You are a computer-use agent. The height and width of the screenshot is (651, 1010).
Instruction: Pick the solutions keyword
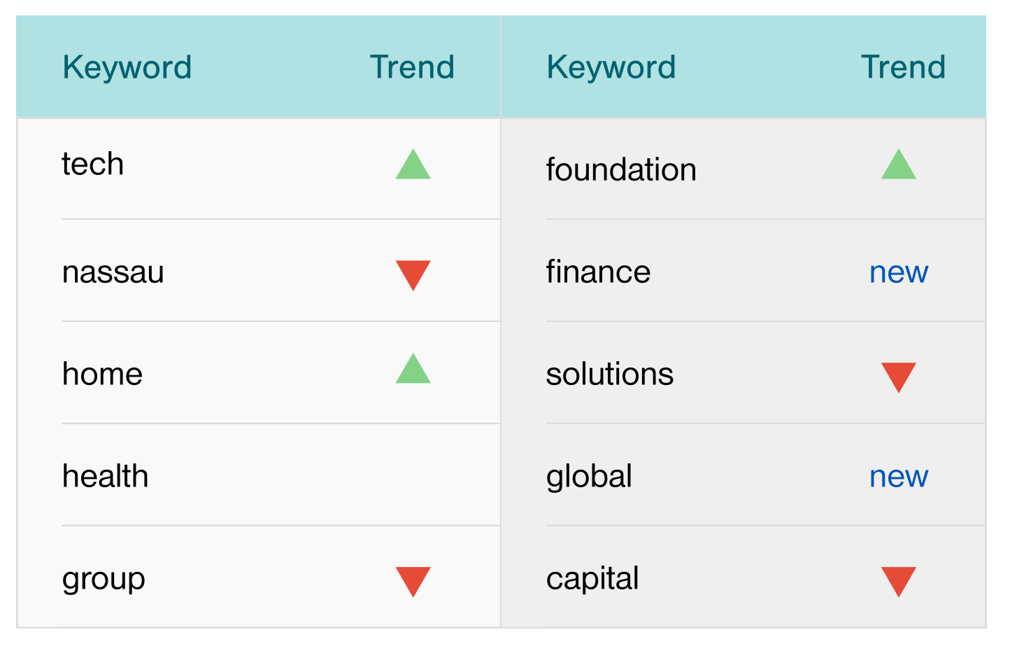[609, 374]
